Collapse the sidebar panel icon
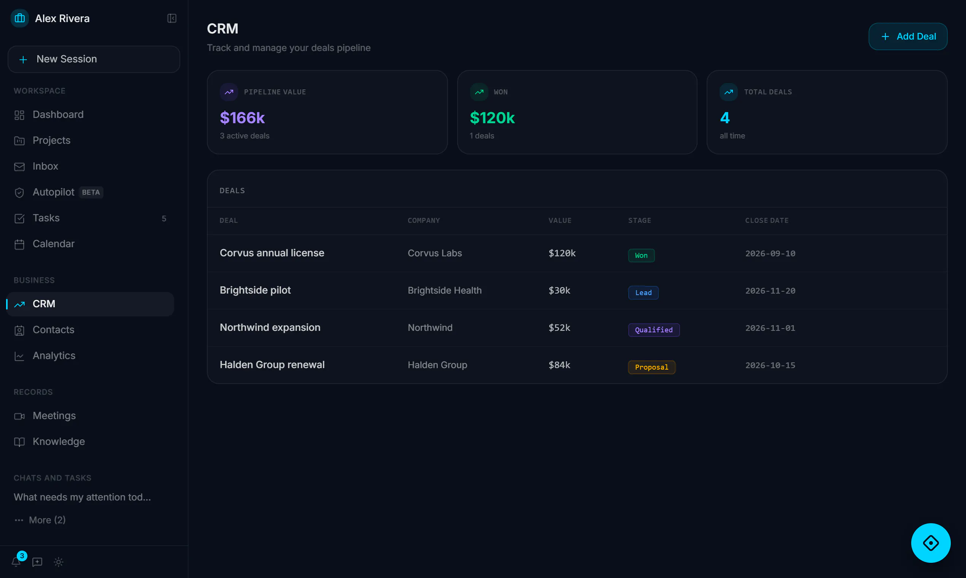966x578 pixels. (172, 18)
